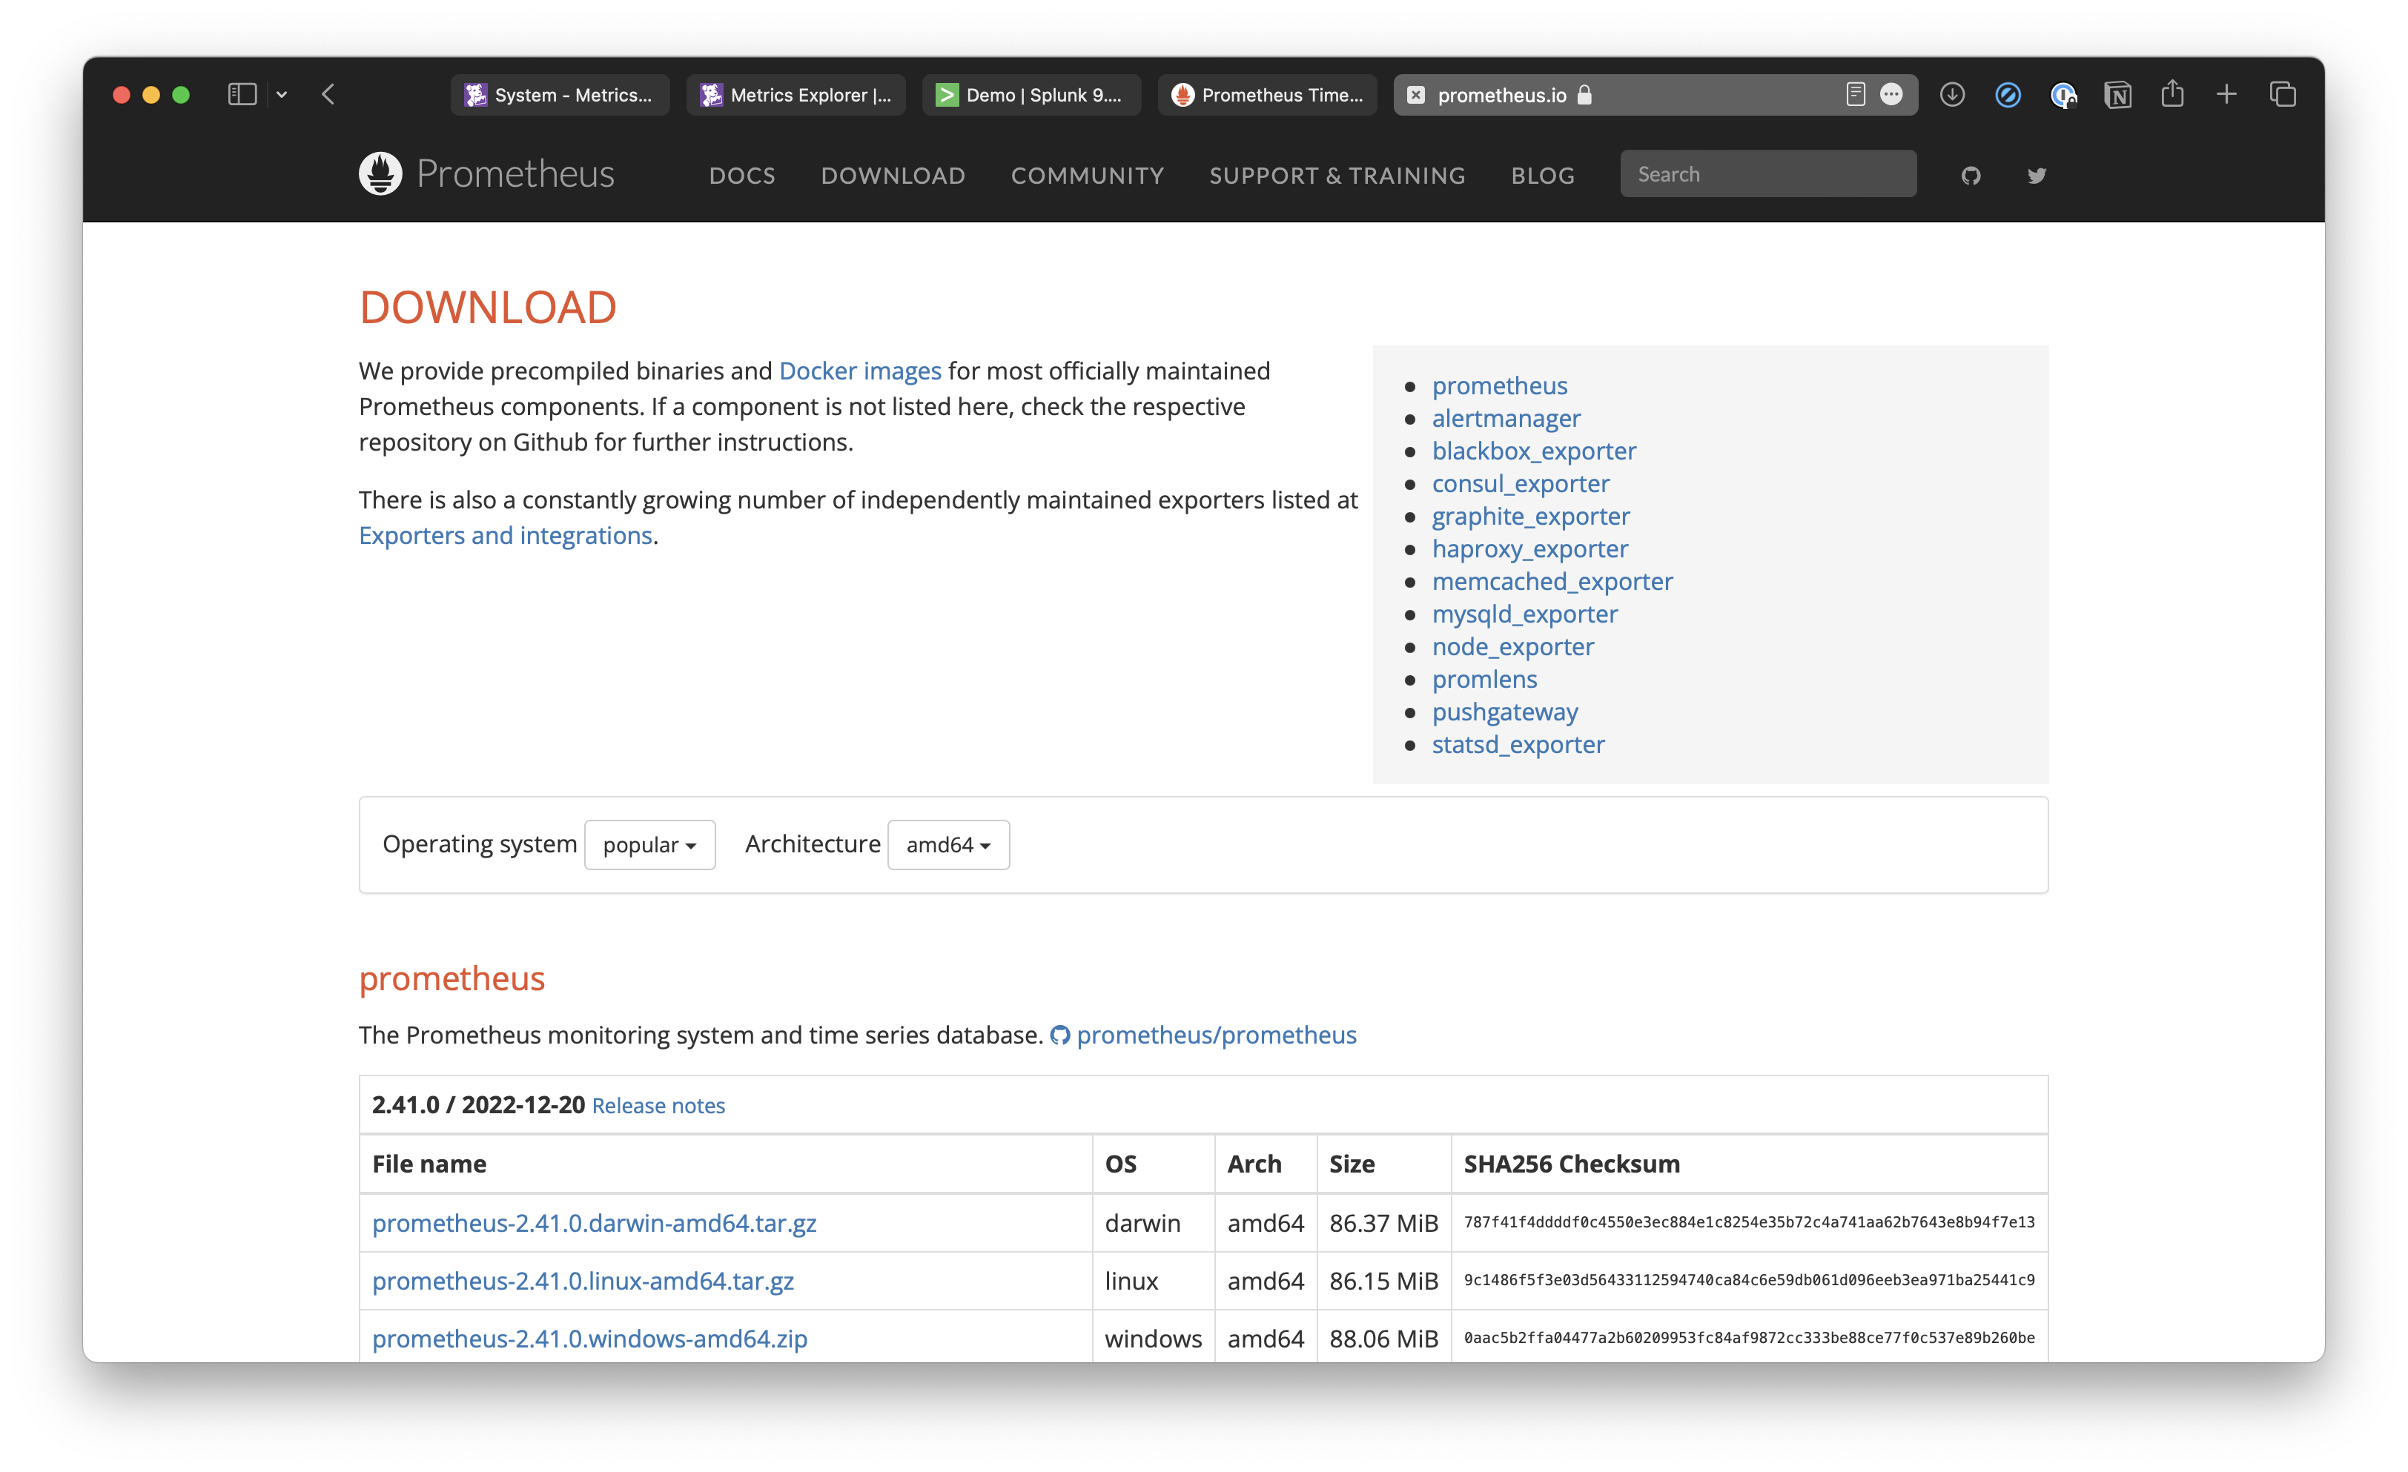Jump to promlens section
Screen dimensions: 2408x1472
[1484, 679]
